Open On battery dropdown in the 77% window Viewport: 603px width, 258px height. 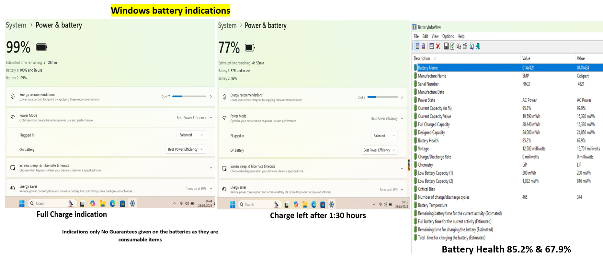click(x=379, y=150)
